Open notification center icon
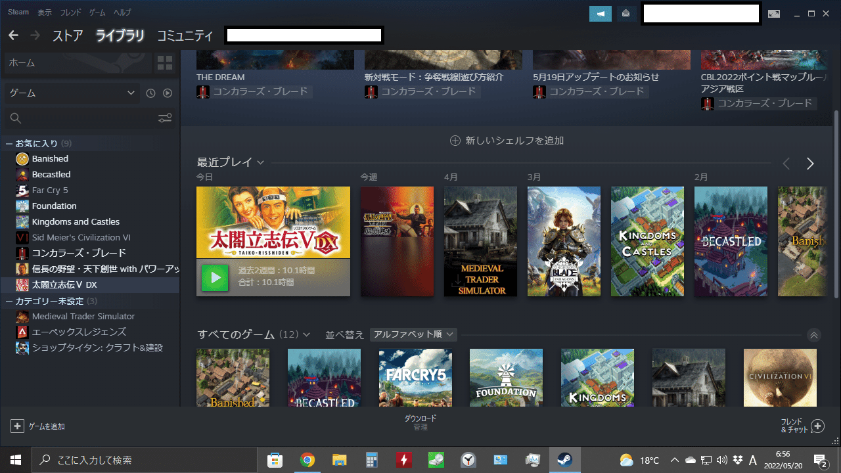Image resolution: width=841 pixels, height=473 pixels. [x=820, y=460]
